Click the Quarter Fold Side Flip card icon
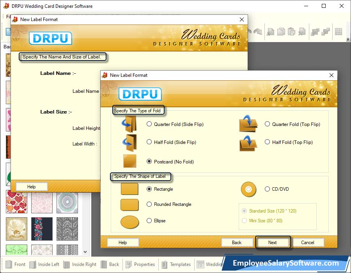 (x=129, y=124)
